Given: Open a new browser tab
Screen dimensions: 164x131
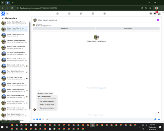Looking at the screenshot, I should (13, 3).
